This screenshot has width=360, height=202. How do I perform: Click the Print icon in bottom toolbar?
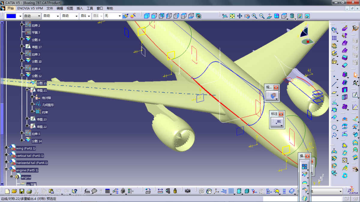[x=29, y=191]
